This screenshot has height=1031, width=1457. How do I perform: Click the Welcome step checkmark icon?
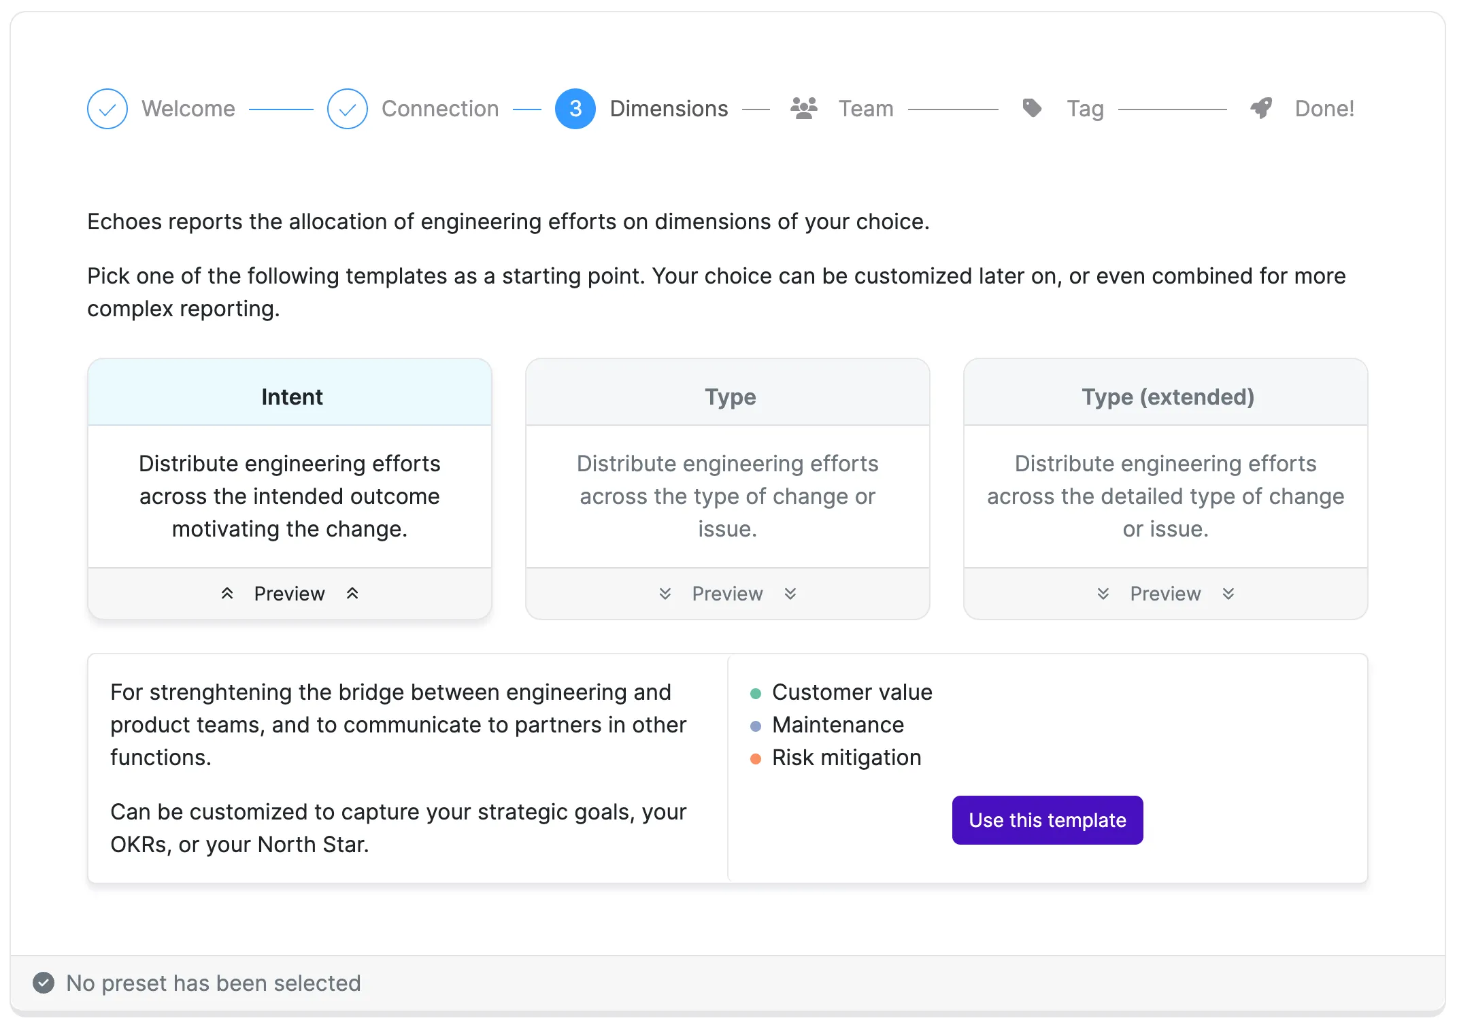point(107,109)
